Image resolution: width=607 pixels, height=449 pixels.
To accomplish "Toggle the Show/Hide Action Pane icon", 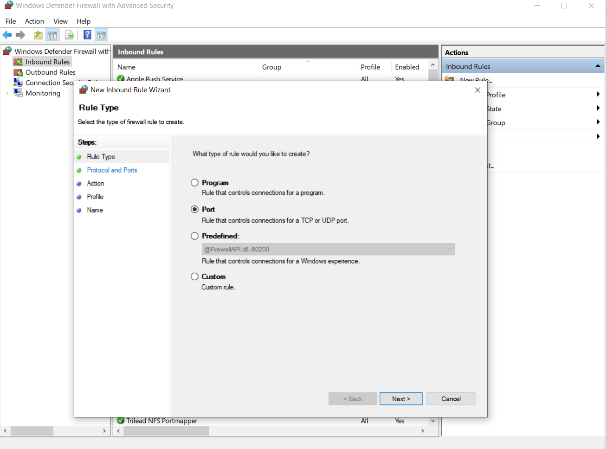I will tap(102, 35).
